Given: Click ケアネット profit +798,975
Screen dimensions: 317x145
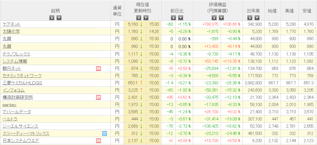Looking at the screenshot, I should point(210,24).
